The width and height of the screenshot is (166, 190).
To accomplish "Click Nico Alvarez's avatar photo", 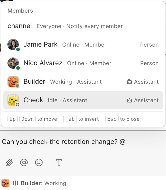I will pyautogui.click(x=13, y=63).
